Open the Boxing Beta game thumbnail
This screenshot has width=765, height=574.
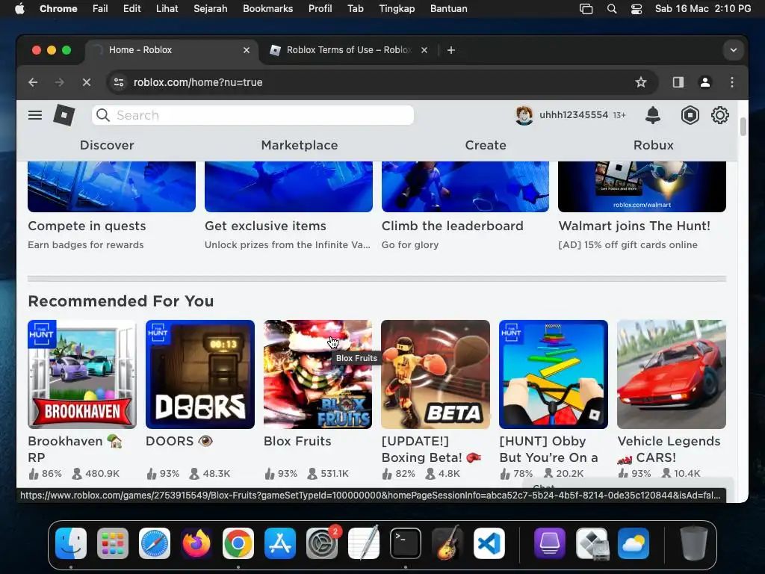pyautogui.click(x=436, y=374)
